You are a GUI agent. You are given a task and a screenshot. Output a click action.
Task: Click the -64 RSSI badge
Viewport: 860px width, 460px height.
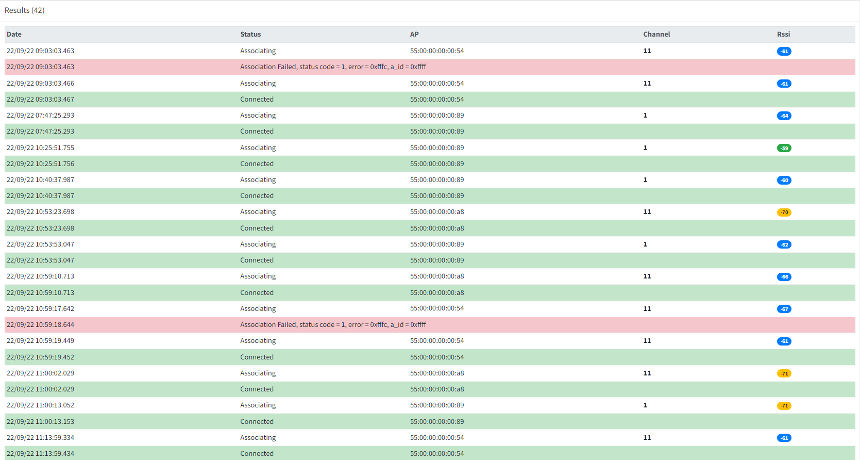[784, 116]
